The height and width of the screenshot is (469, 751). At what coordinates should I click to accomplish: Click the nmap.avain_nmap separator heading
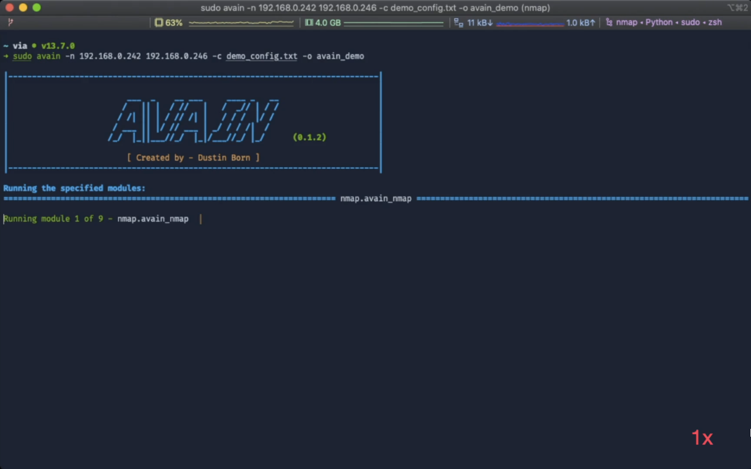376,199
